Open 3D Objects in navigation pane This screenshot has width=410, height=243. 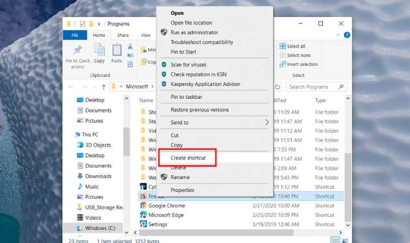(98, 145)
